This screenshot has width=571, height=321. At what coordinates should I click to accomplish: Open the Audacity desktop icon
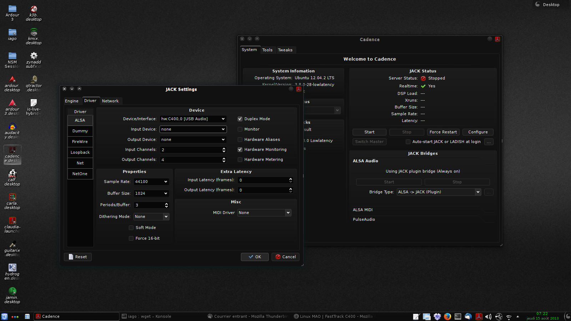point(12,127)
